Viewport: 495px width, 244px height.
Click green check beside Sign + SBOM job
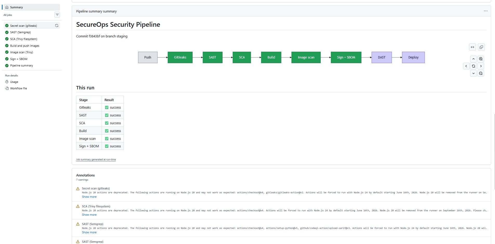coord(7,59)
